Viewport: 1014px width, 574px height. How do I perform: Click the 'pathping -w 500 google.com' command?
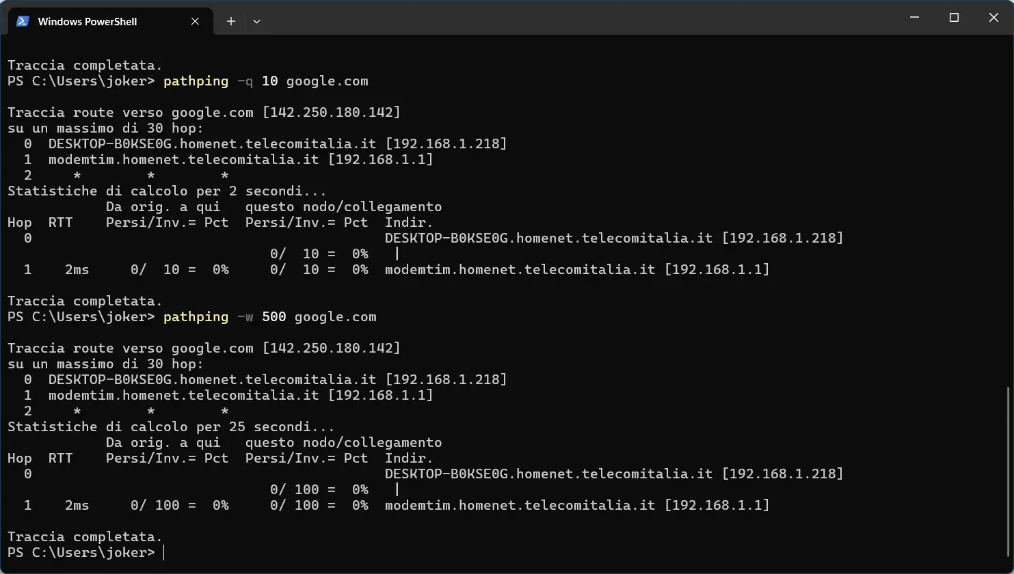(269, 317)
